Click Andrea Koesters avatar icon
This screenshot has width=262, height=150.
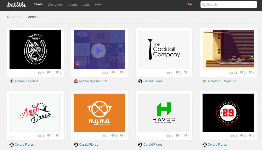click(x=12, y=81)
